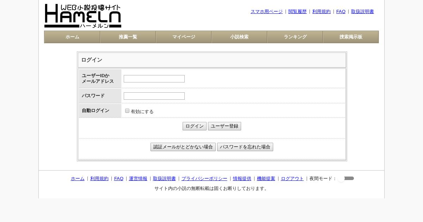Click the ログアウト footer link

pos(292,179)
